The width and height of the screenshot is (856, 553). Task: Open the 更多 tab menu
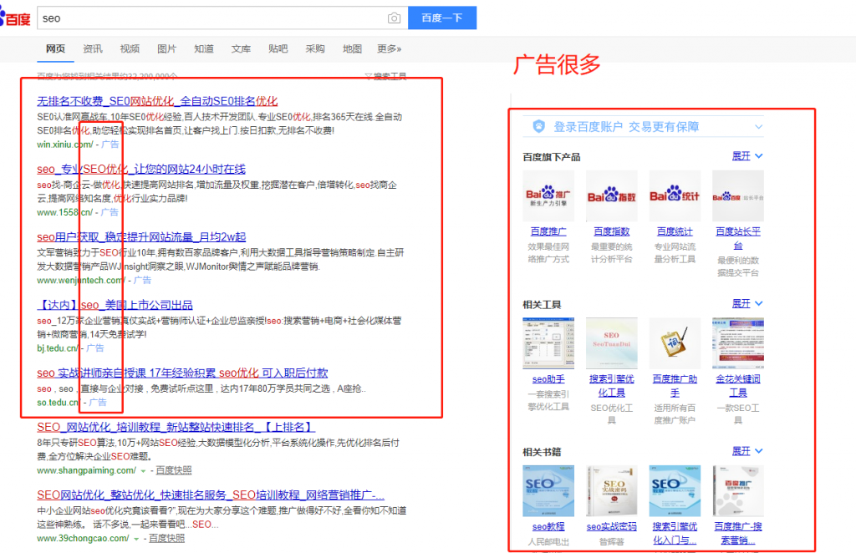390,49
